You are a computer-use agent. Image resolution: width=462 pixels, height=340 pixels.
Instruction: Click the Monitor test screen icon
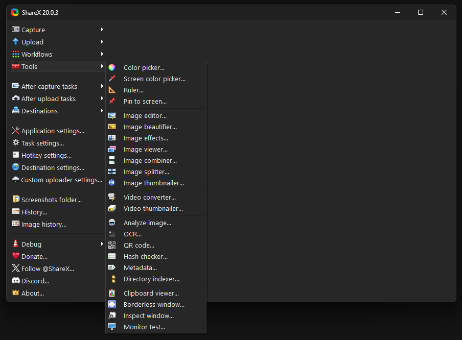tap(112, 326)
